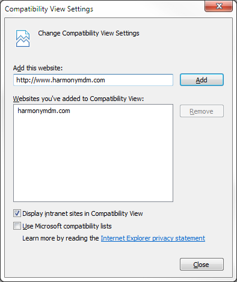
Task: Select harmonymdm.com in the websites list
Action: (44, 111)
